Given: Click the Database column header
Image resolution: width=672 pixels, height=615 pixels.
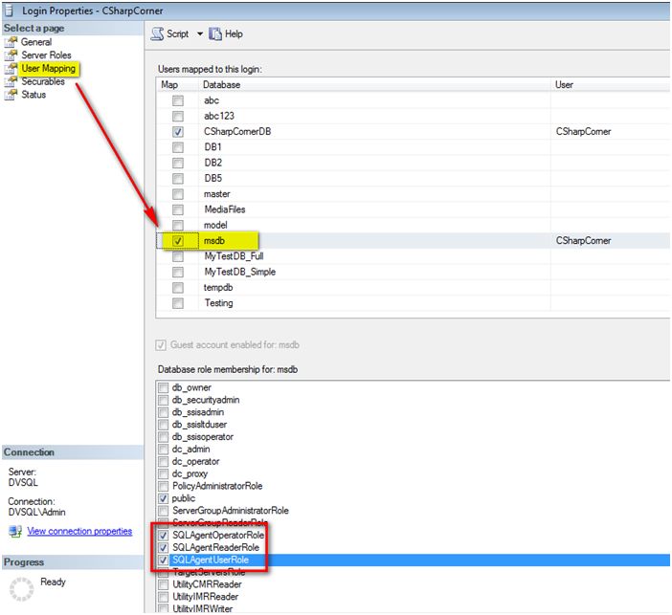Looking at the screenshot, I should coord(374,85).
